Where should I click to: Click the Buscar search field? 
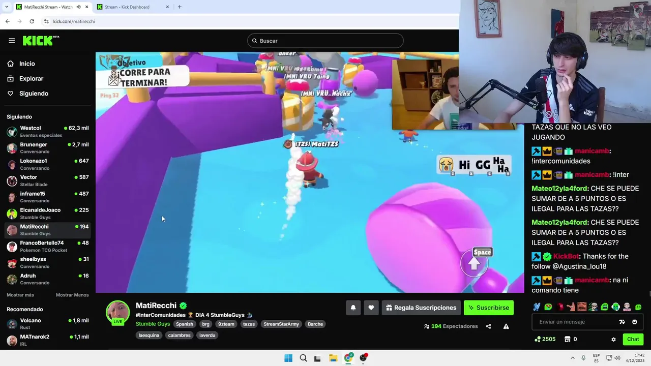(325, 41)
